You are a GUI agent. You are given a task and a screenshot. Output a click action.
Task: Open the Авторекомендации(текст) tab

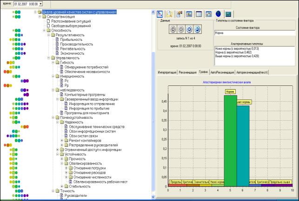pos(252,72)
